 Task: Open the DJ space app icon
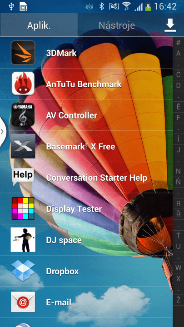pos(23,240)
